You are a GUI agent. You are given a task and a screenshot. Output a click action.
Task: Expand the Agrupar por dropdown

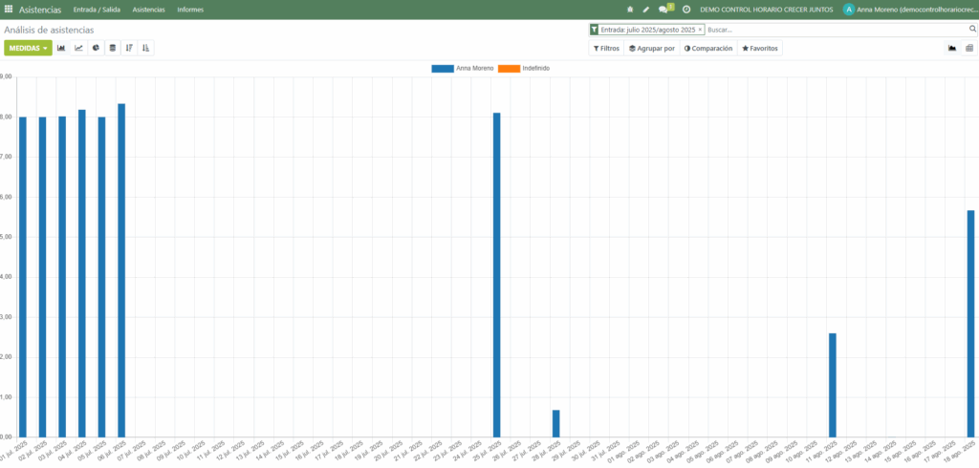coord(651,48)
